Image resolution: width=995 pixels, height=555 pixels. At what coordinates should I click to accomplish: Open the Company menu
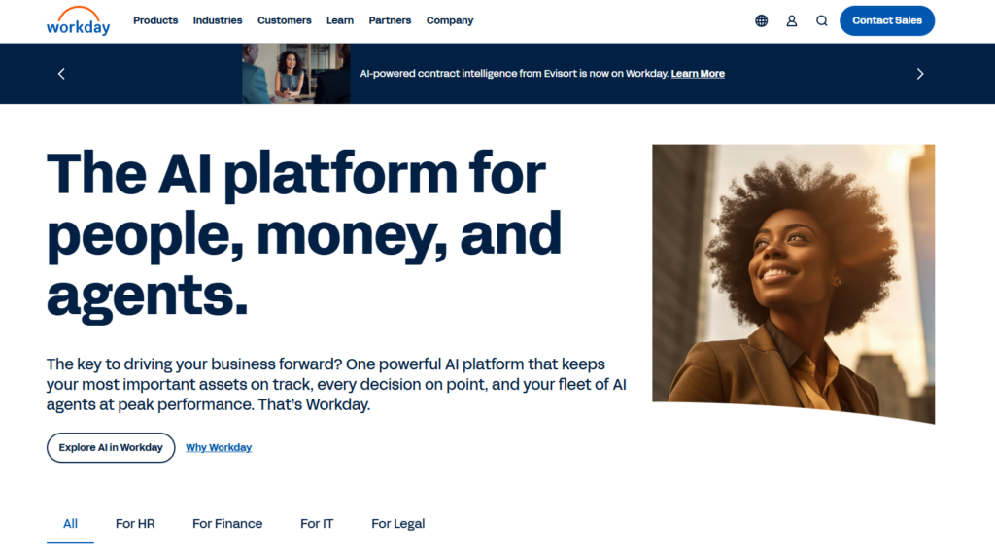(450, 20)
